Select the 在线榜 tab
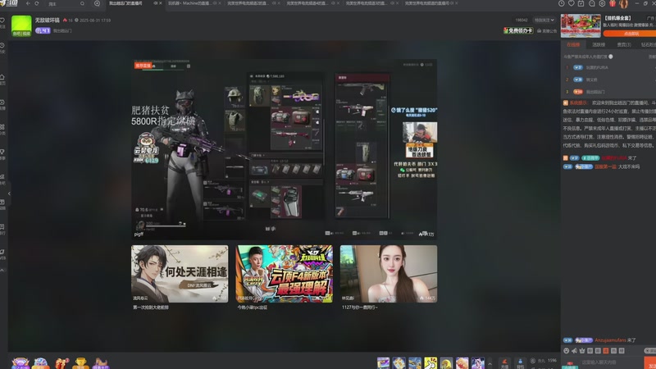This screenshot has height=369, width=656. tap(573, 45)
